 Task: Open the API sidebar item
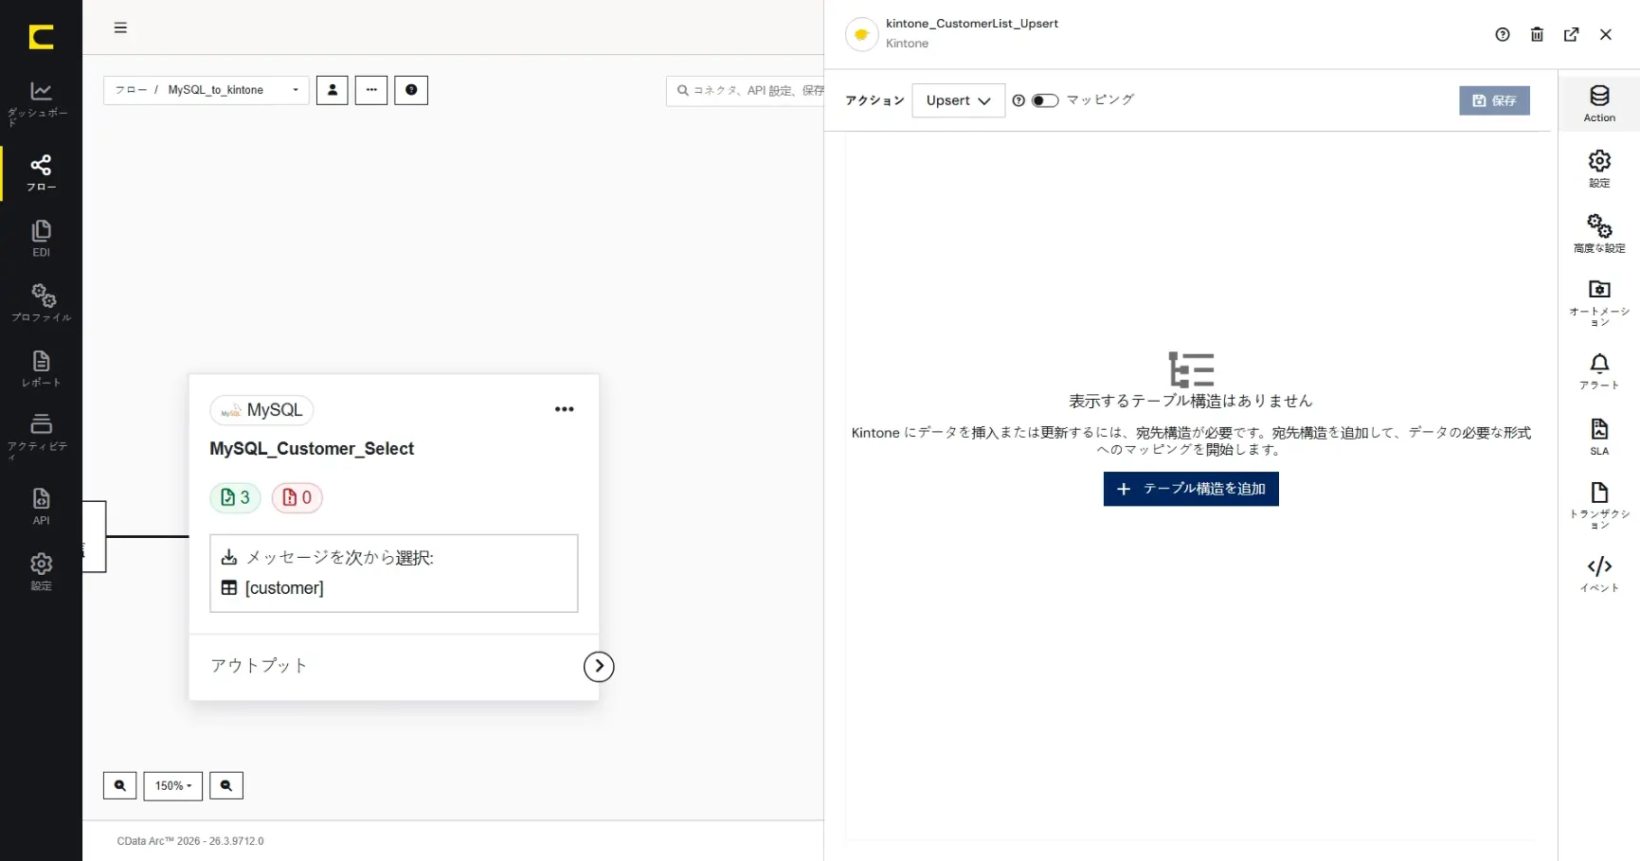(x=41, y=506)
